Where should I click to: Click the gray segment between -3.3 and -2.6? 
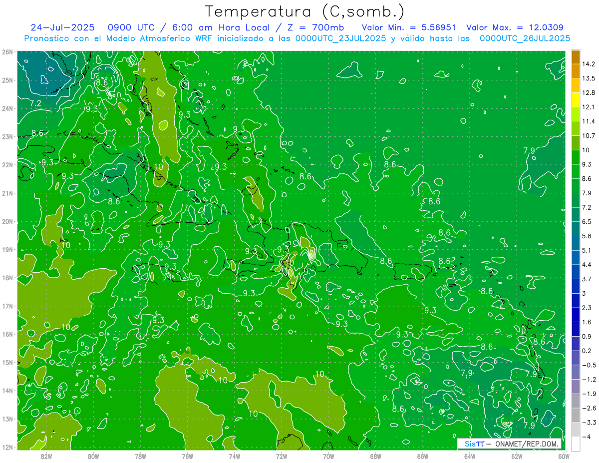point(576,415)
